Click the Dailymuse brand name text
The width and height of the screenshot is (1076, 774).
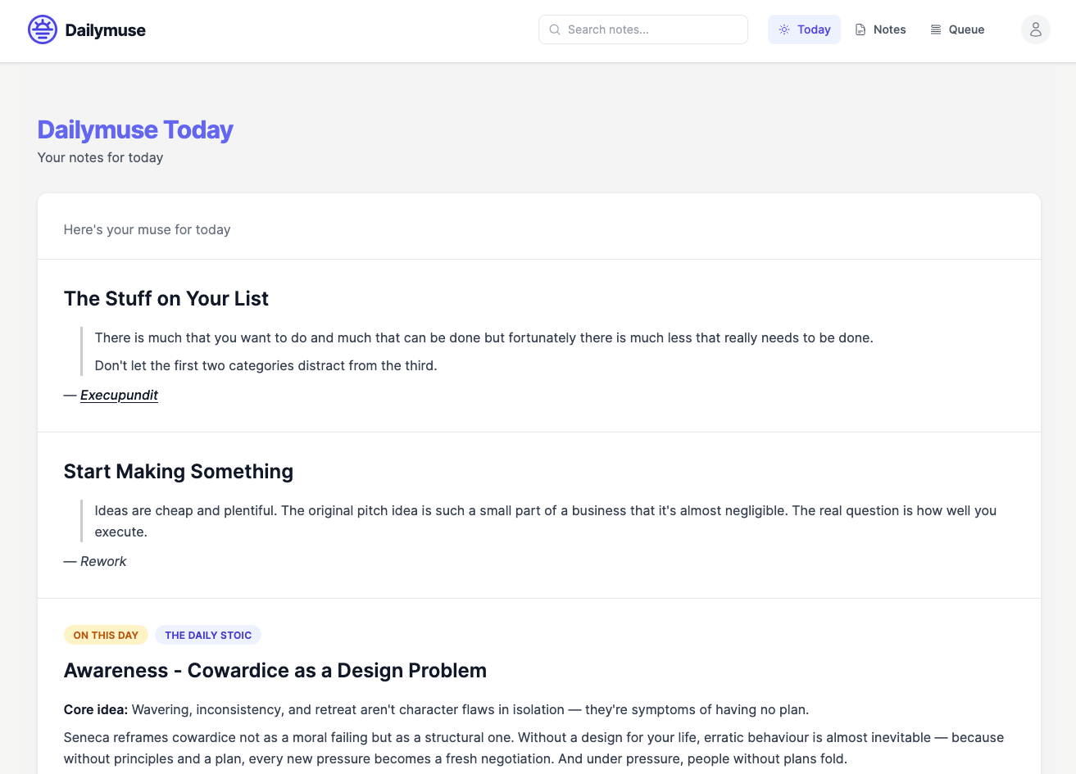pyautogui.click(x=105, y=30)
